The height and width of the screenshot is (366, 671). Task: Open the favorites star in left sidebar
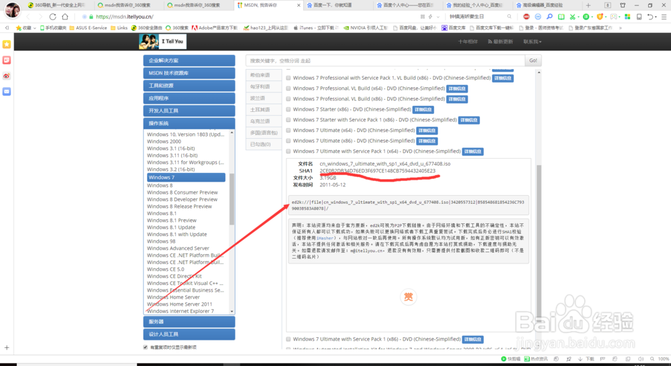click(7, 44)
